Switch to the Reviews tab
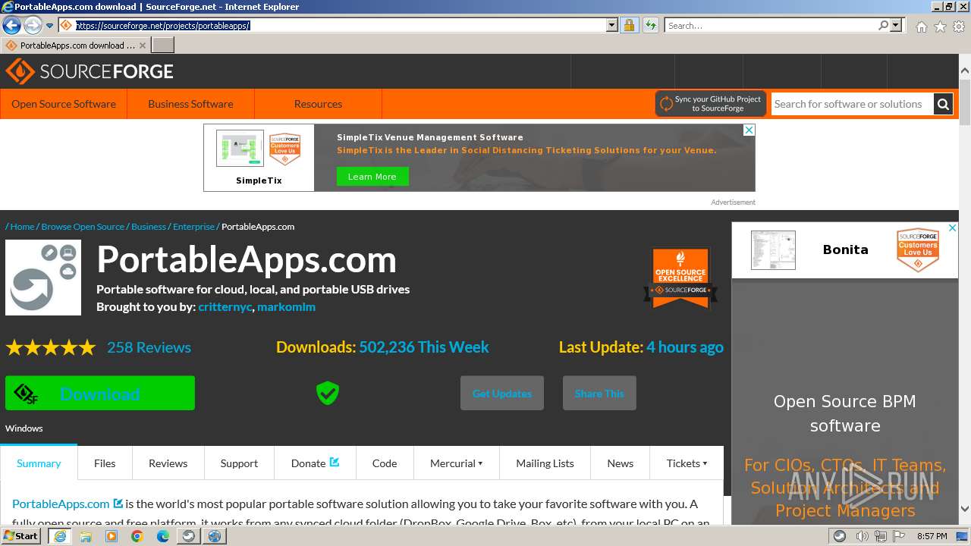 click(x=168, y=463)
